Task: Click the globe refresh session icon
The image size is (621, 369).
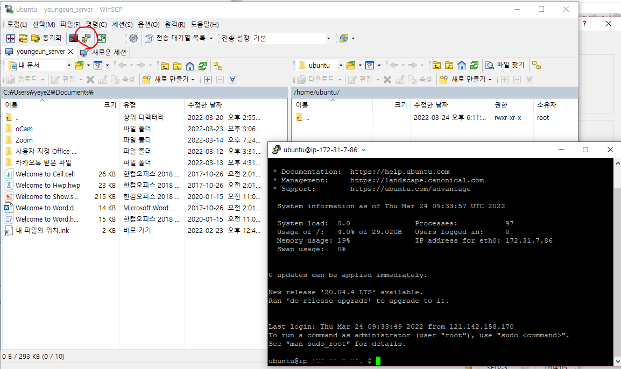Action: coord(344,38)
